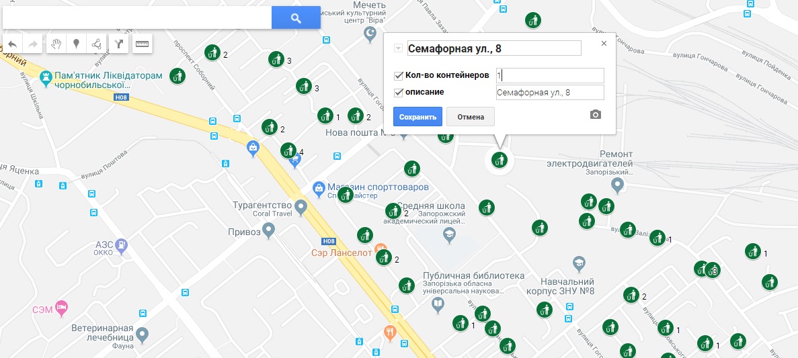Choose the add marker tool

tap(77, 44)
